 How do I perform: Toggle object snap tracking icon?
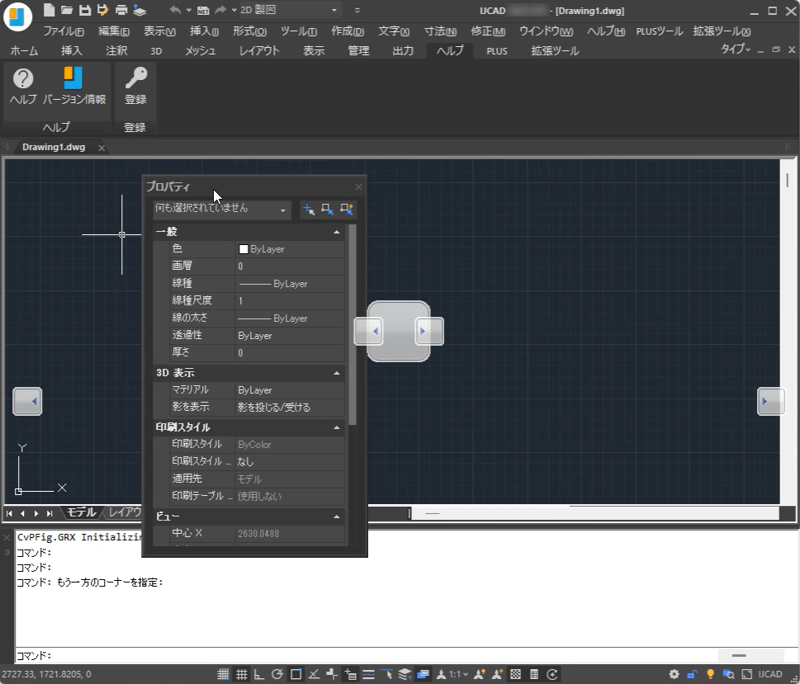[314, 674]
